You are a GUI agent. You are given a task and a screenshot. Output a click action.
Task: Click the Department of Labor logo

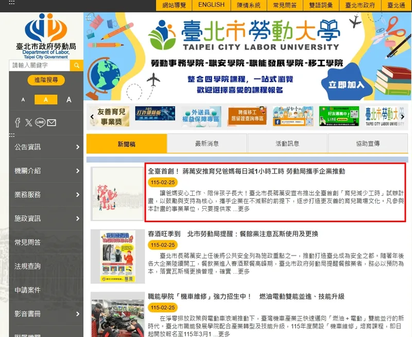click(46, 36)
